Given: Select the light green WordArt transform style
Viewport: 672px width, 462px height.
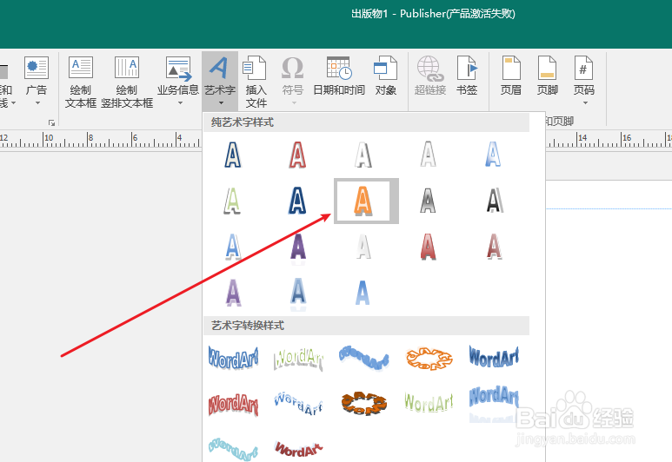Looking at the screenshot, I should [x=429, y=403].
